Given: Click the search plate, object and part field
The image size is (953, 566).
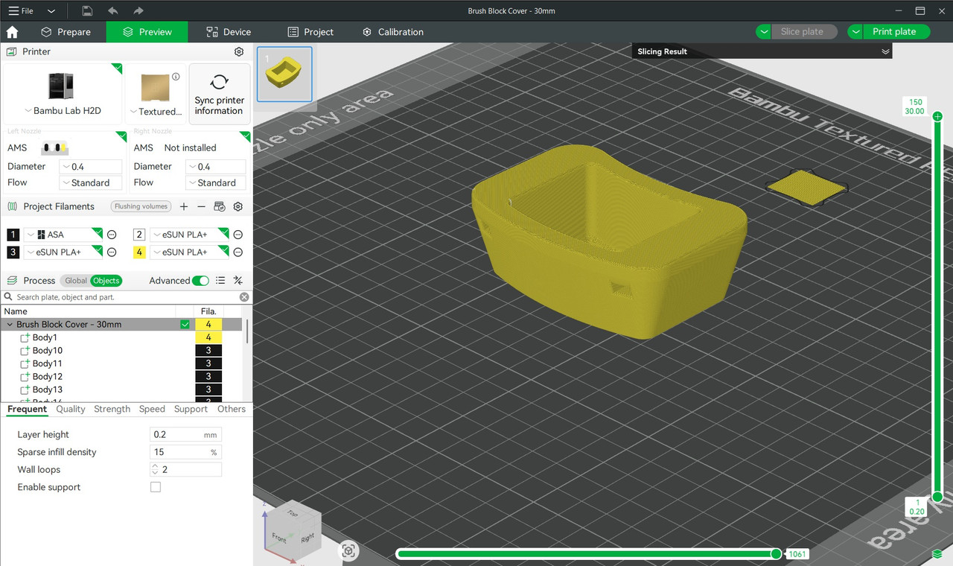Looking at the screenshot, I should [127, 297].
